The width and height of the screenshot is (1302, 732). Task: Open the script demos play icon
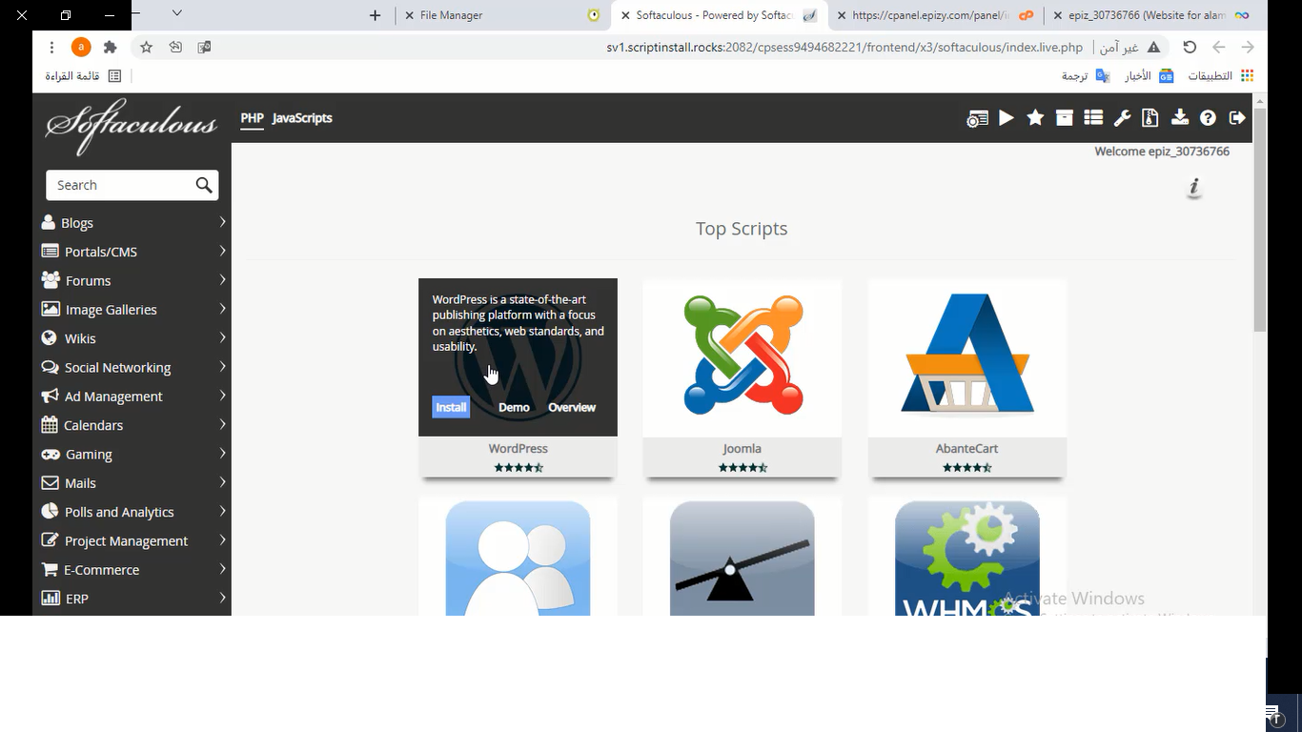click(x=1007, y=118)
